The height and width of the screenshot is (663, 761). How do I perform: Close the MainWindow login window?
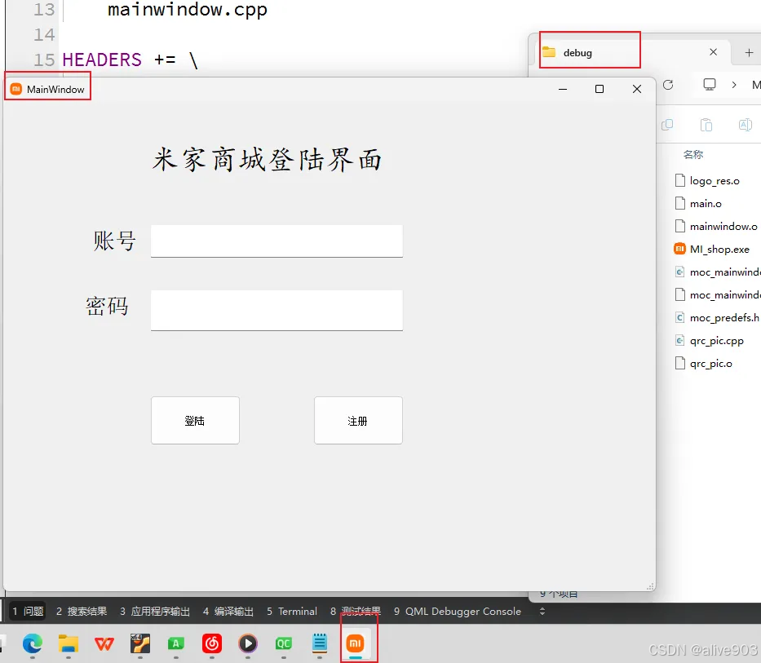point(637,89)
